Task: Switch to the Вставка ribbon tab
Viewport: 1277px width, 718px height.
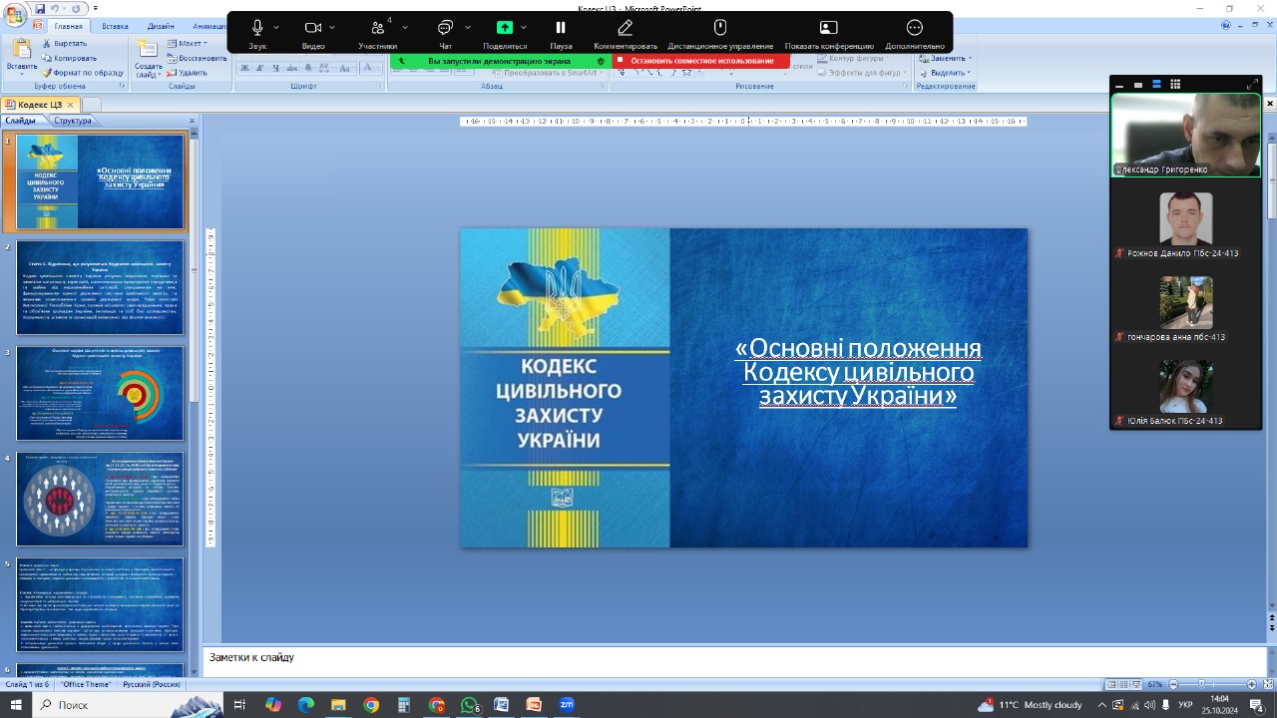Action: 115,27
